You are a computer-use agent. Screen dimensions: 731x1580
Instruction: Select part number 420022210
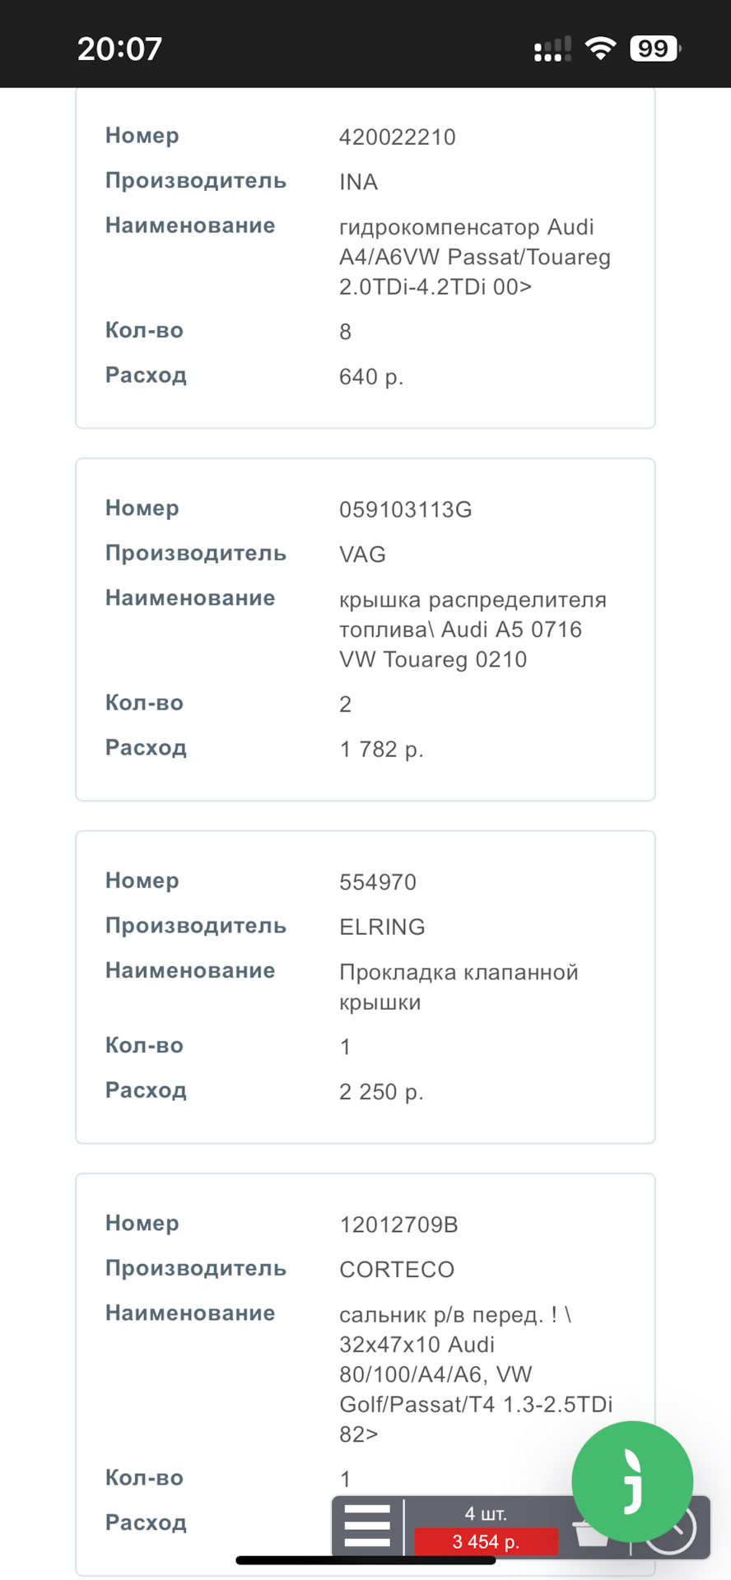[x=398, y=137]
